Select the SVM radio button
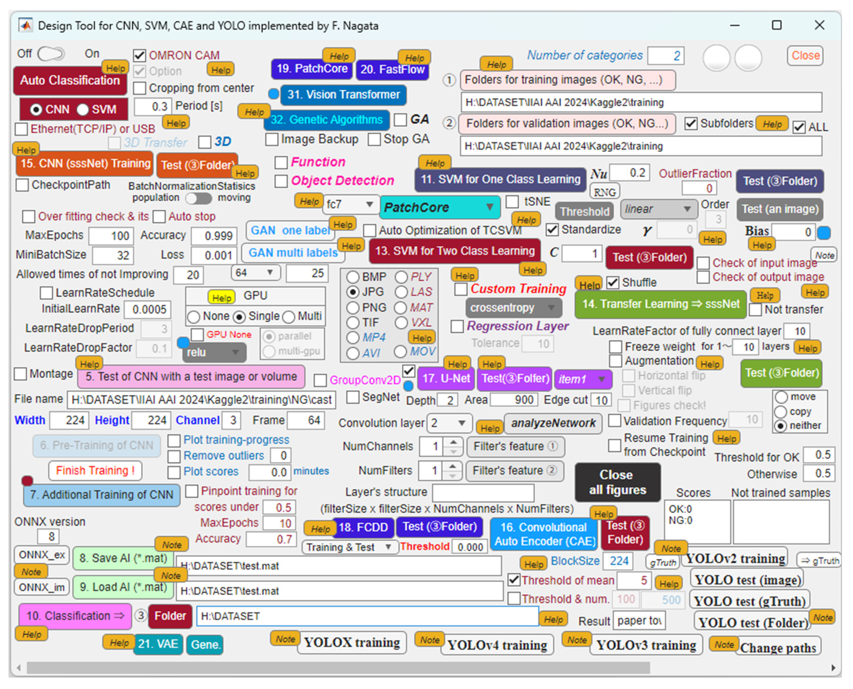853x689 pixels. click(x=83, y=109)
